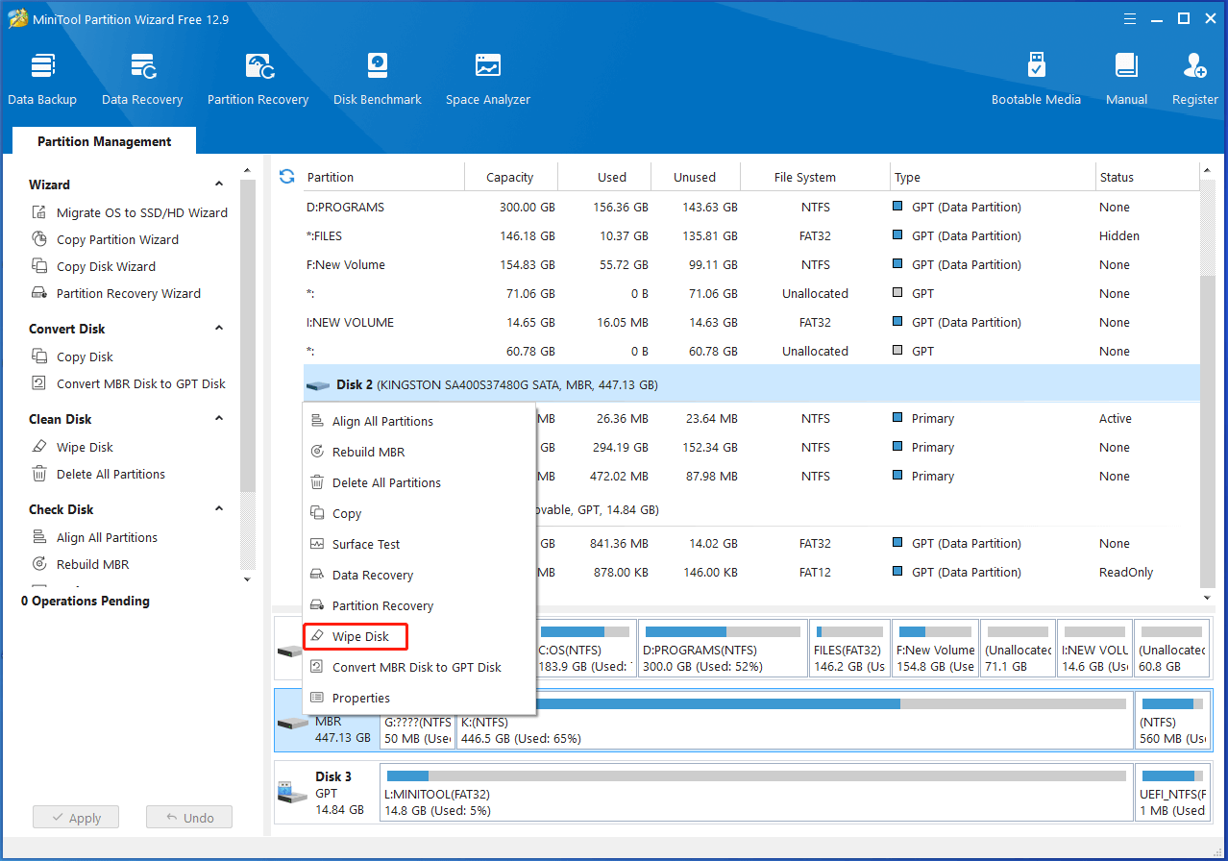Click the Apply button

[x=75, y=817]
